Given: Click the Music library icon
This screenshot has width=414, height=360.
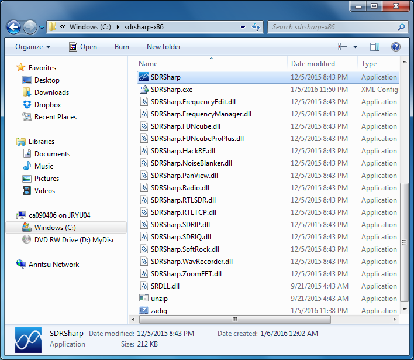Looking at the screenshot, I should tap(27, 166).
